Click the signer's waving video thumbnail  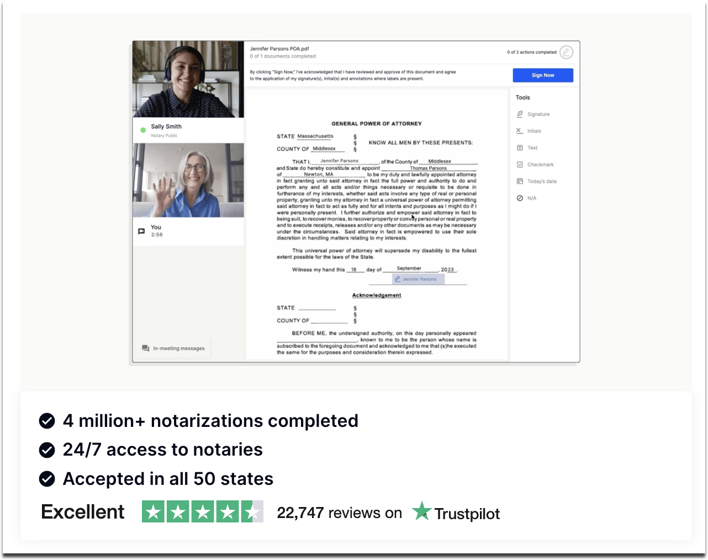188,181
